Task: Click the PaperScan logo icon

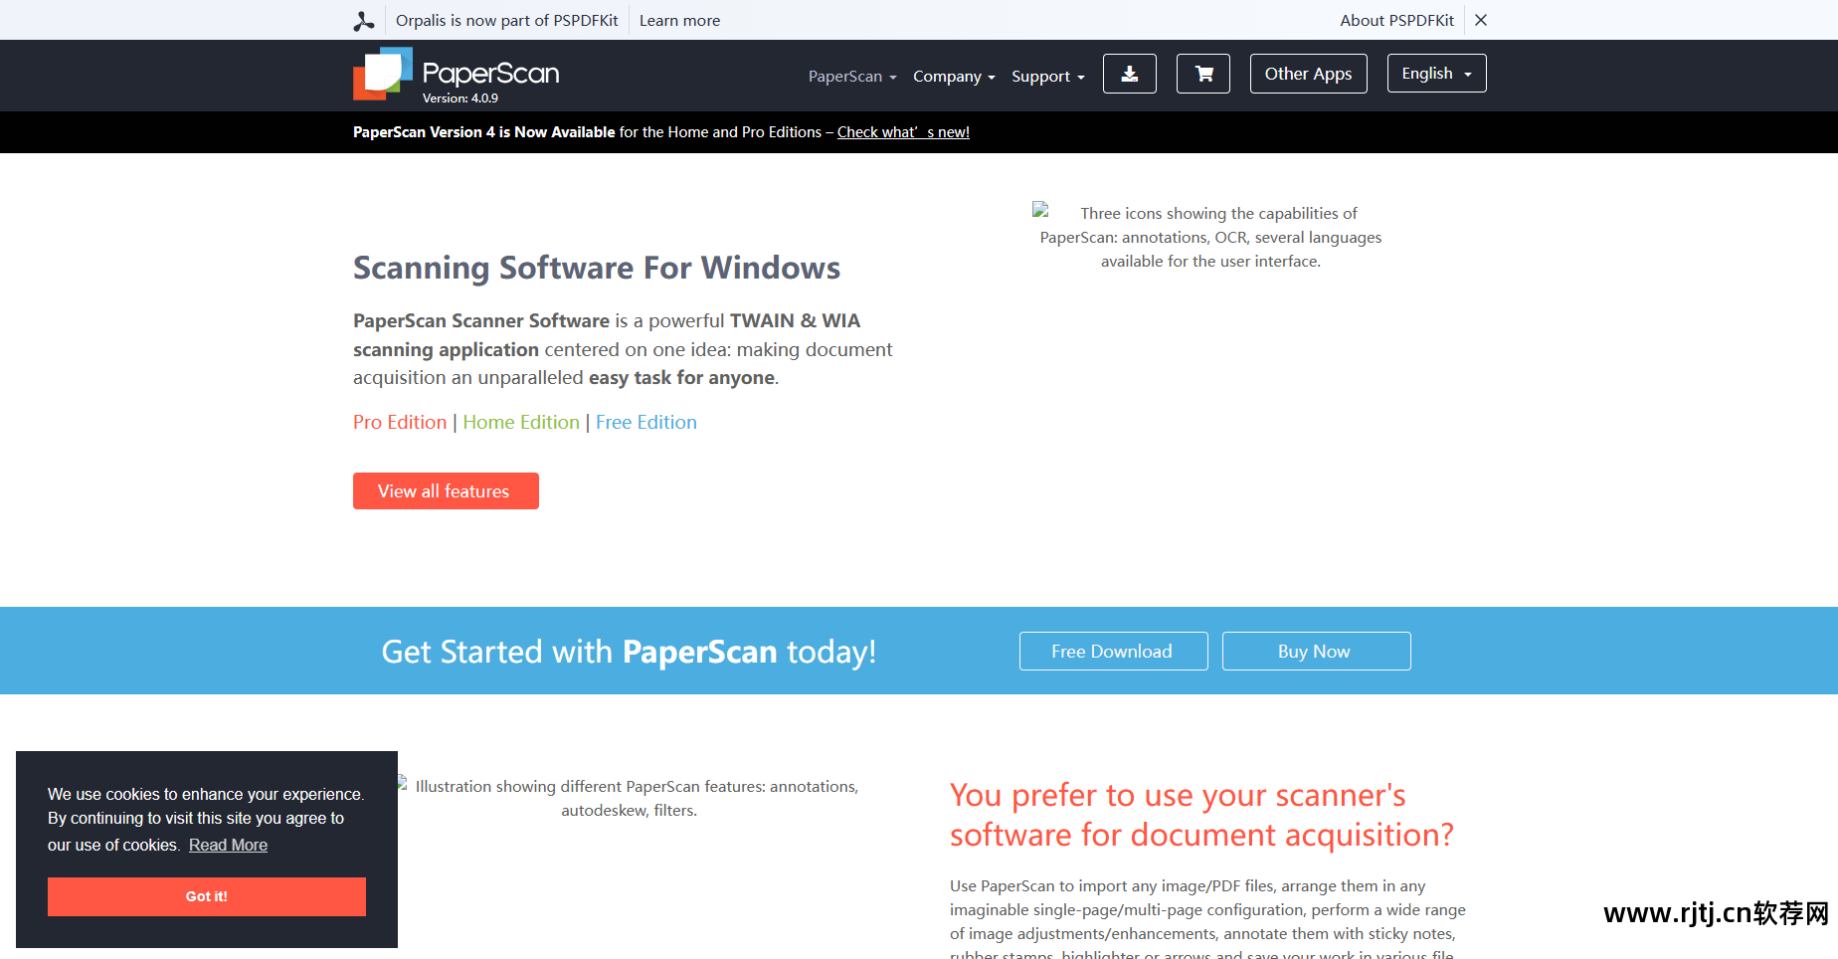Action: coord(383,74)
